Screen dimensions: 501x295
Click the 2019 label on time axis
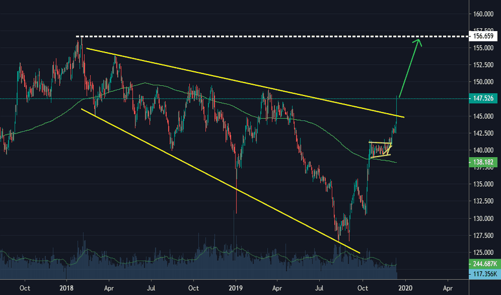point(236,288)
